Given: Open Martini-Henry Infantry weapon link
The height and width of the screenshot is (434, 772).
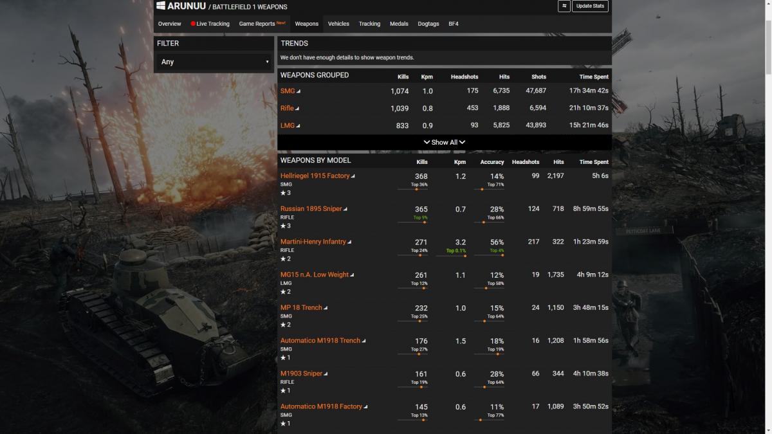Looking at the screenshot, I should pos(313,242).
